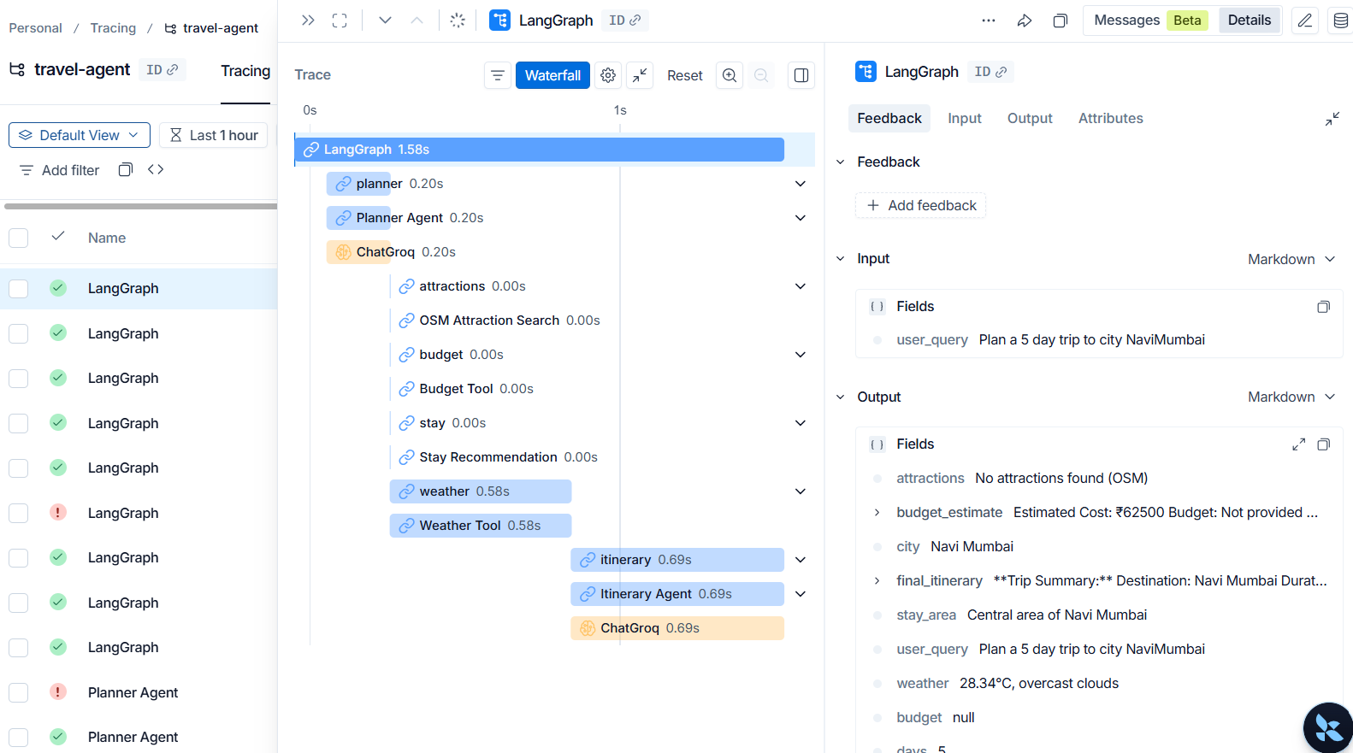Viewport: 1353px width, 753px height.
Task: Open the Last 1 hour time range
Action: click(x=214, y=135)
